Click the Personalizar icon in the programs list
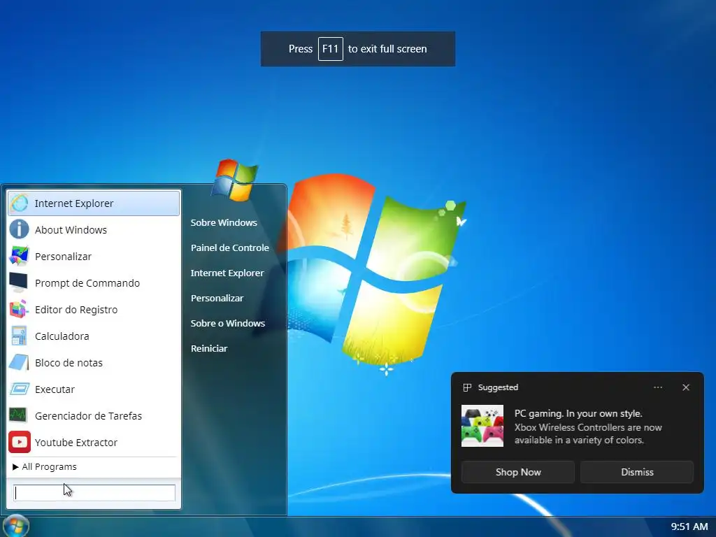The image size is (716, 537). pyautogui.click(x=19, y=256)
